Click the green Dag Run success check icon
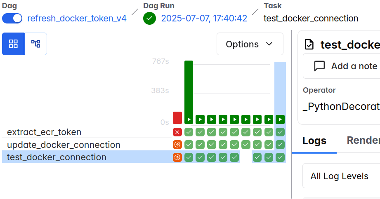 149,19
